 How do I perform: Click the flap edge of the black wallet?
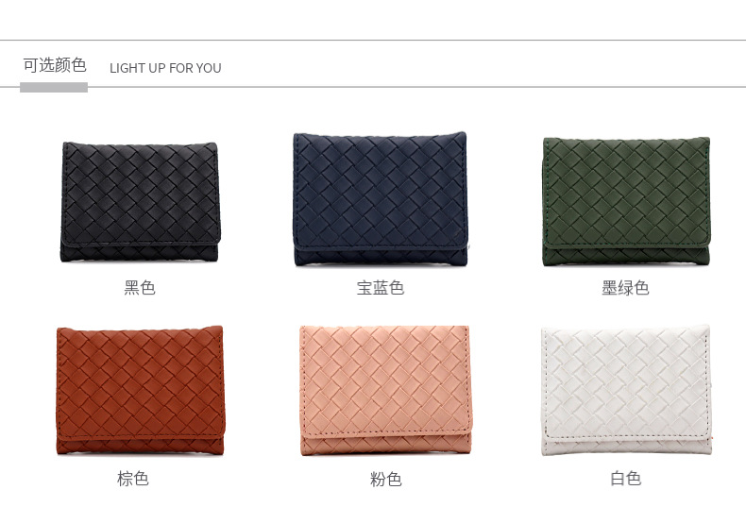[140, 244]
